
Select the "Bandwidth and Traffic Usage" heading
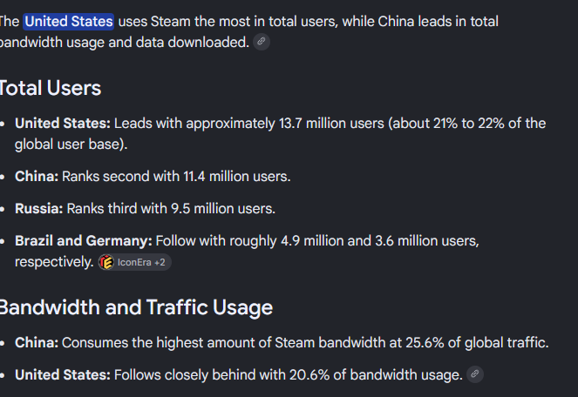point(136,307)
